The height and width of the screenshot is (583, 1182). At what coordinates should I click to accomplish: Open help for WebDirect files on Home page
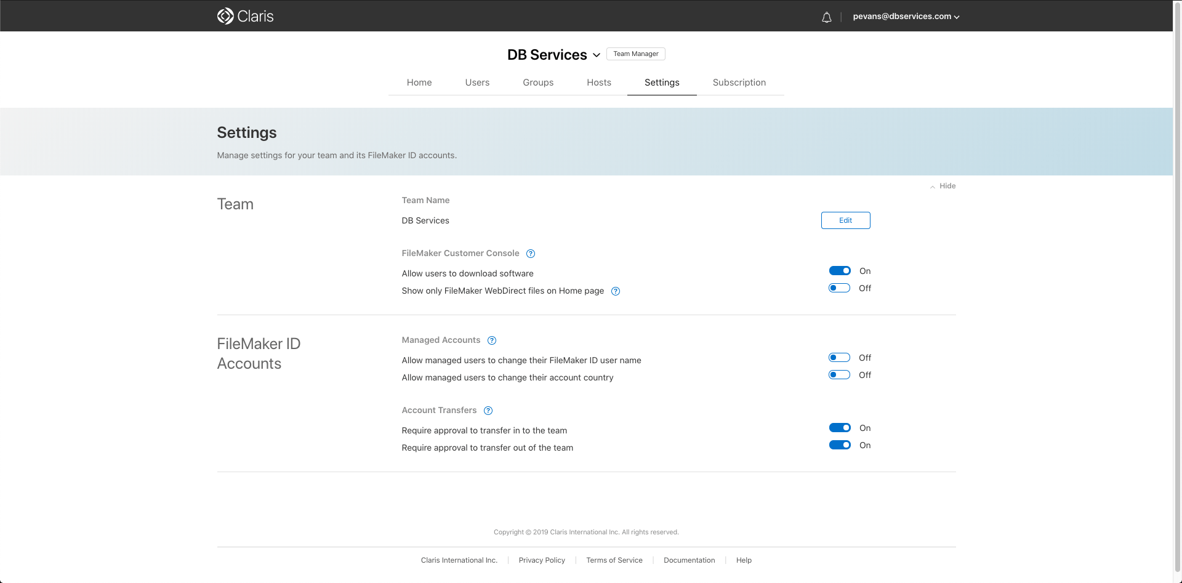pos(616,291)
